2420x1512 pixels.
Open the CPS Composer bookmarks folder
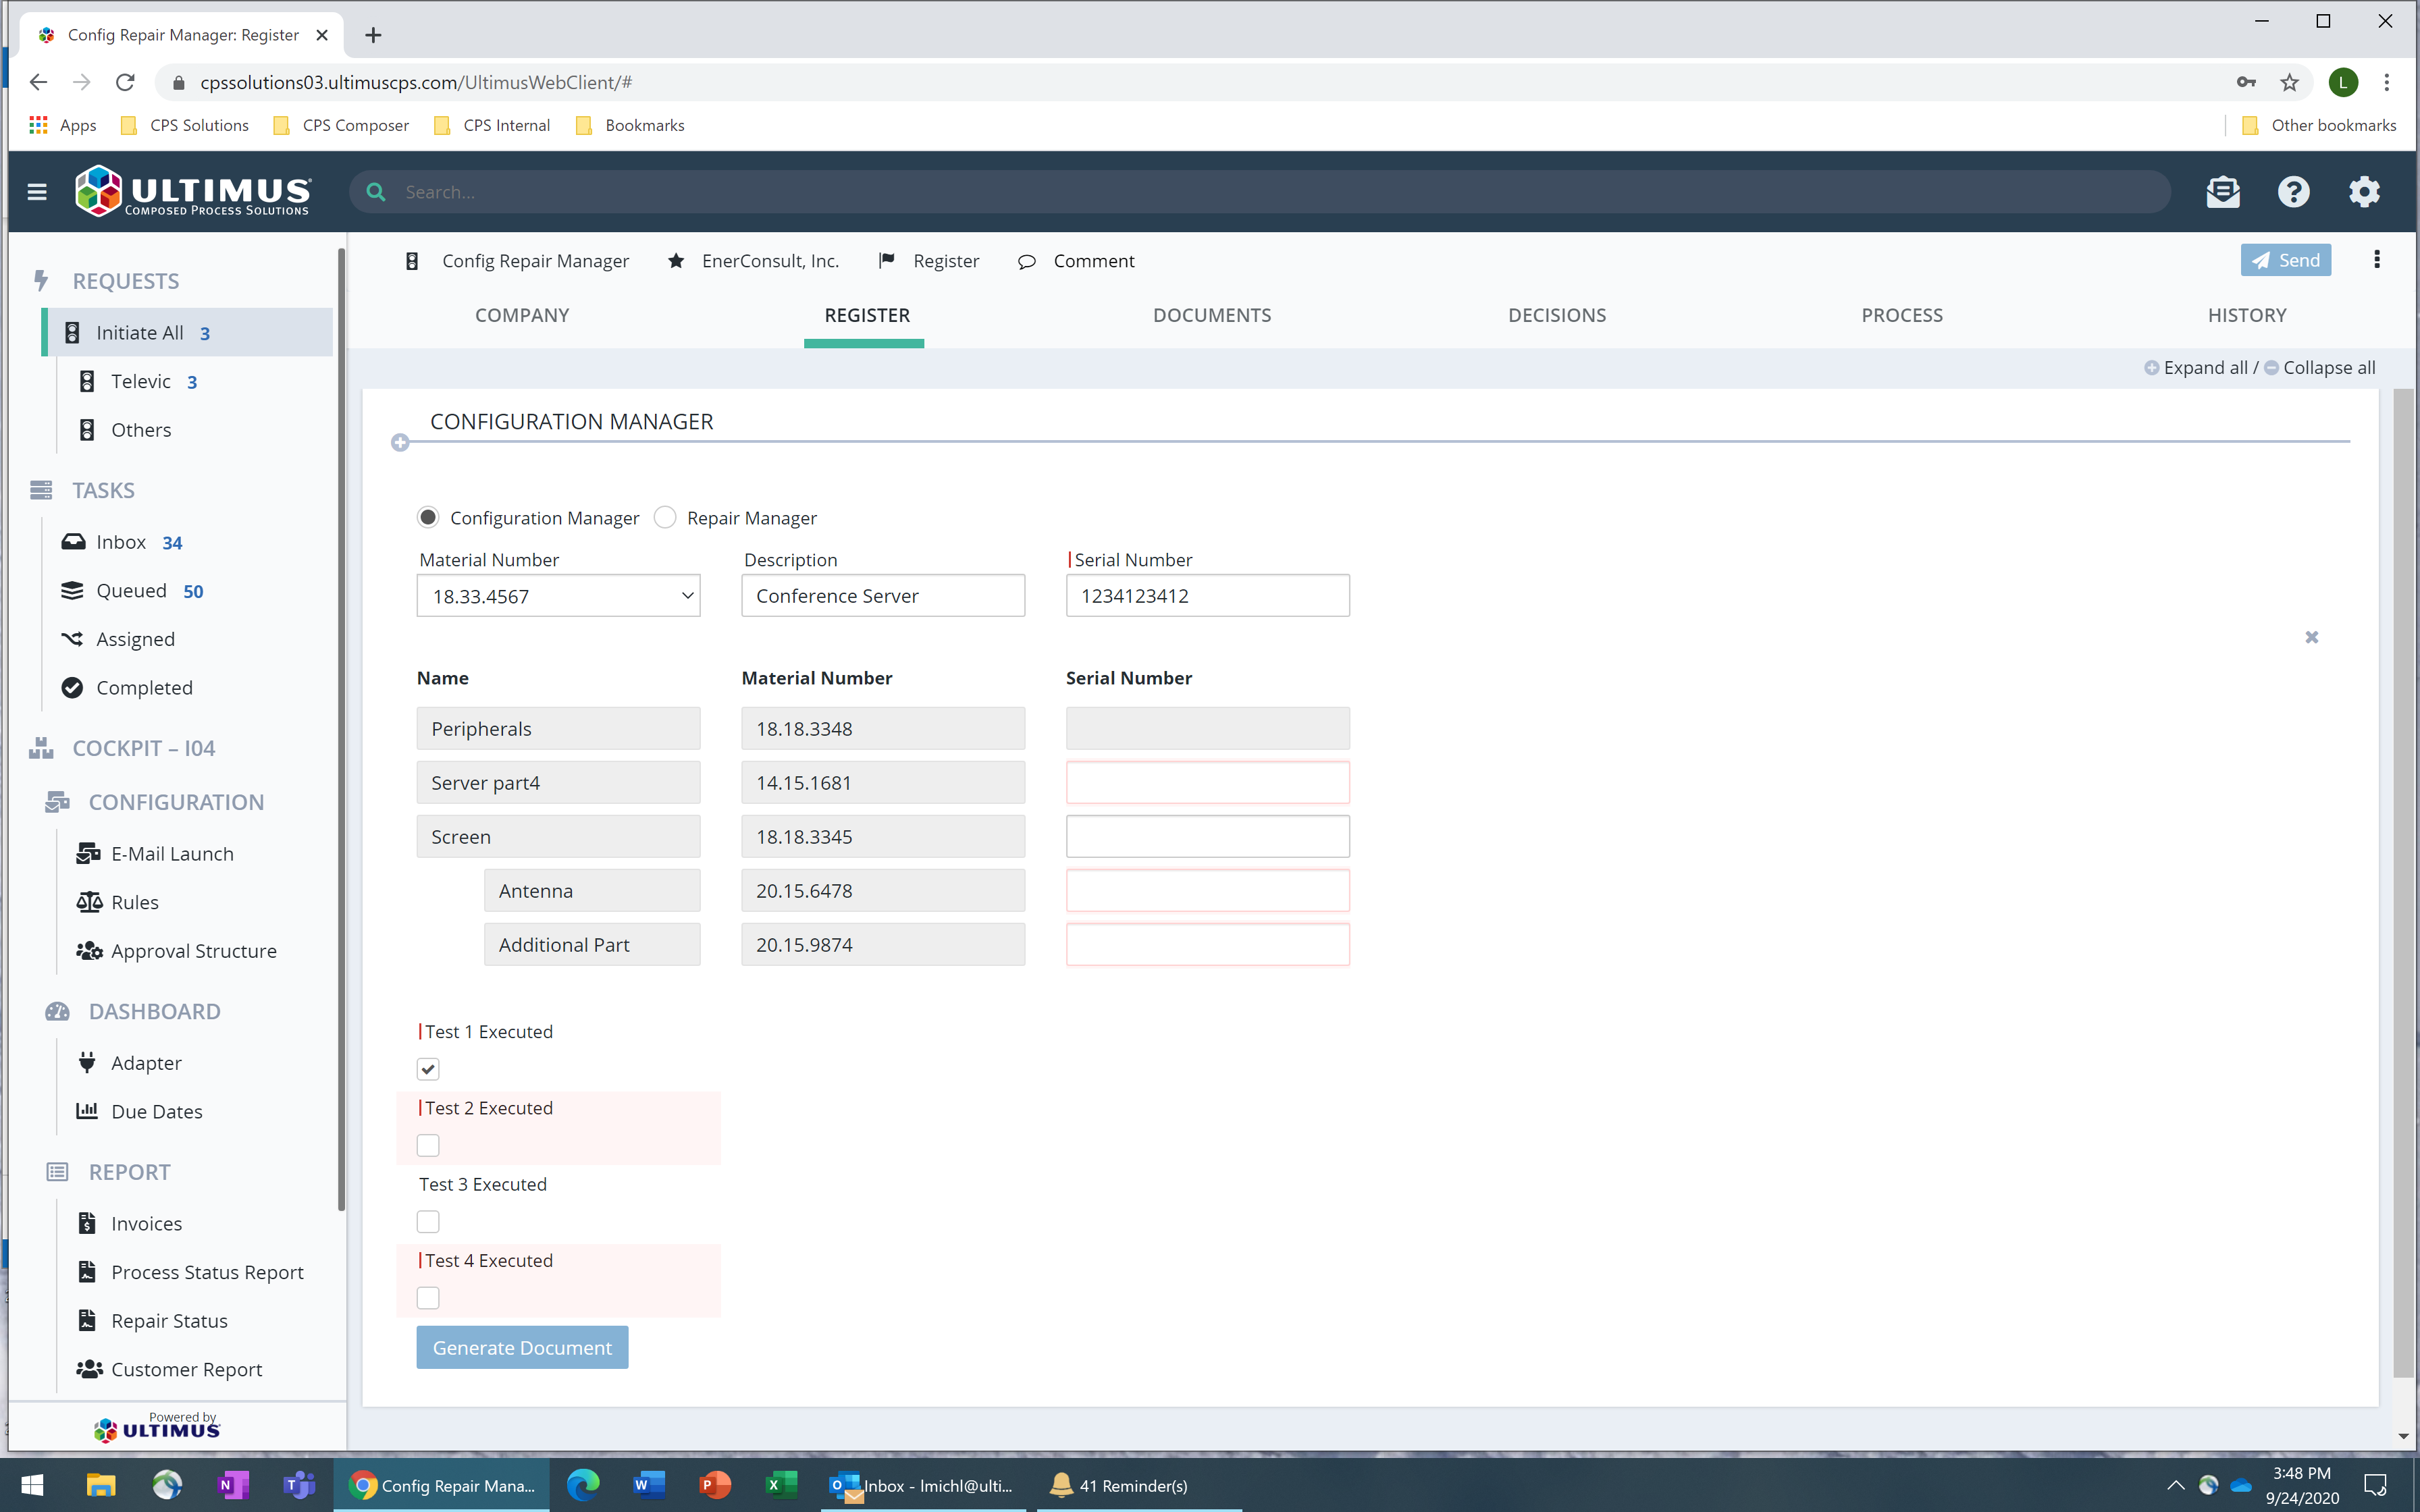click(342, 125)
